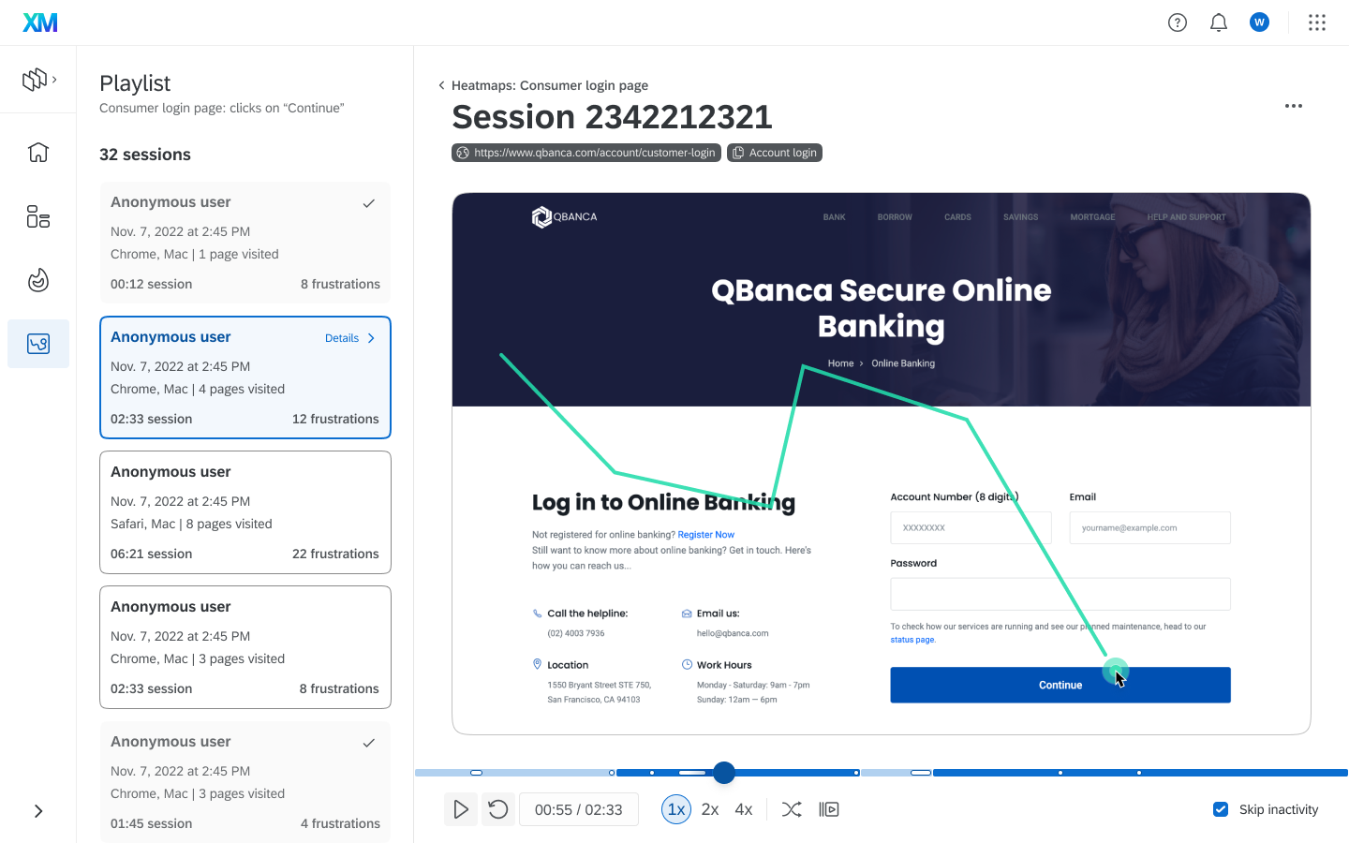Select the Chrome 3 pages 02:33 session
The width and height of the screenshot is (1349, 843).
[245, 647]
